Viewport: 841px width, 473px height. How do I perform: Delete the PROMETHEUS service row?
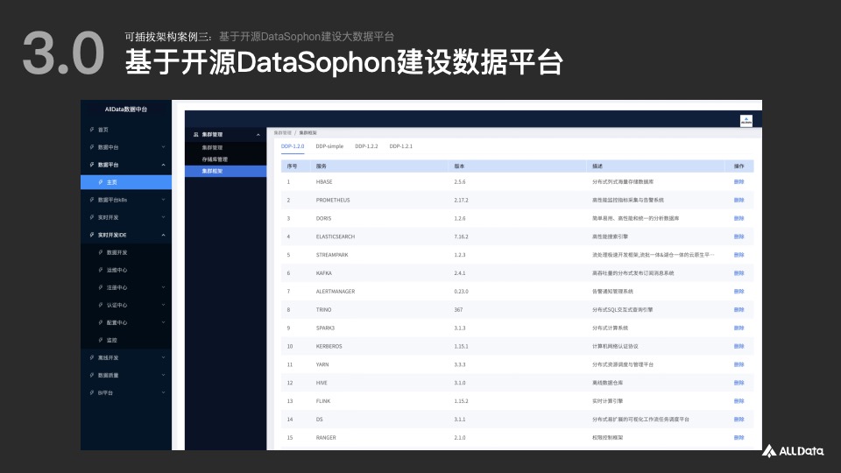(739, 200)
